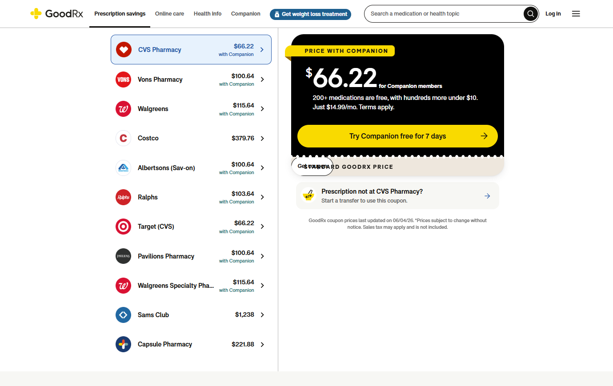Viewport: 613px width, 386px height.
Task: Open the Online care menu
Action: [169, 14]
